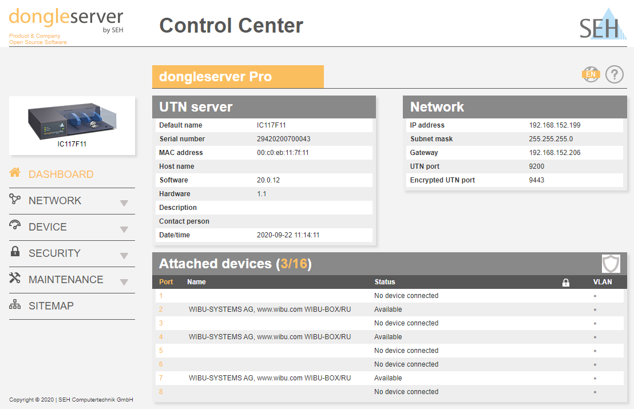
Task: Open the help question mark icon
Action: coord(615,74)
